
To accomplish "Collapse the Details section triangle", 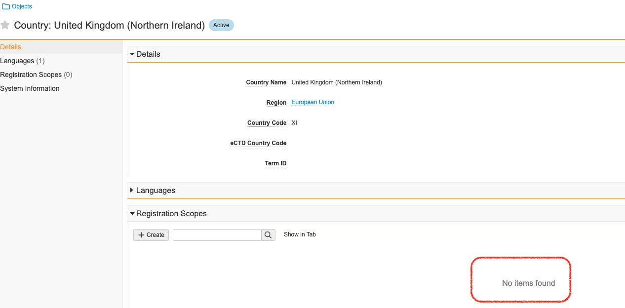I will click(132, 54).
